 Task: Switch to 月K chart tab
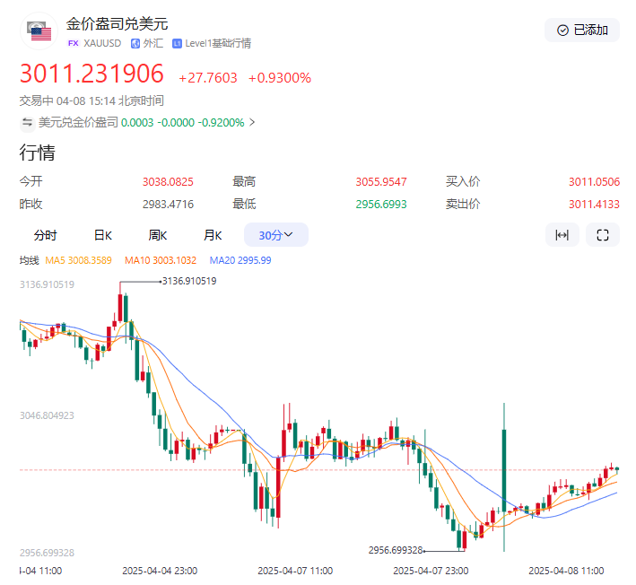pos(213,235)
